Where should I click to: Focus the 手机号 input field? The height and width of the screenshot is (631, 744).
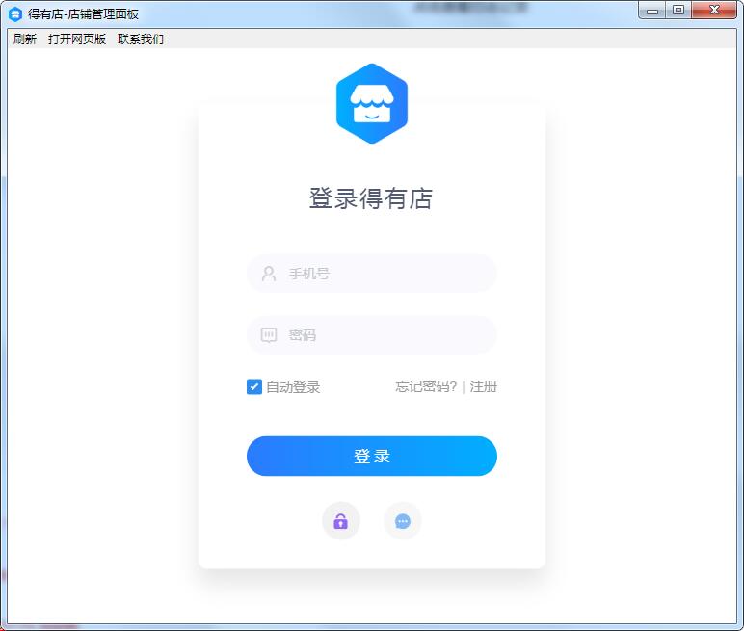tap(372, 274)
